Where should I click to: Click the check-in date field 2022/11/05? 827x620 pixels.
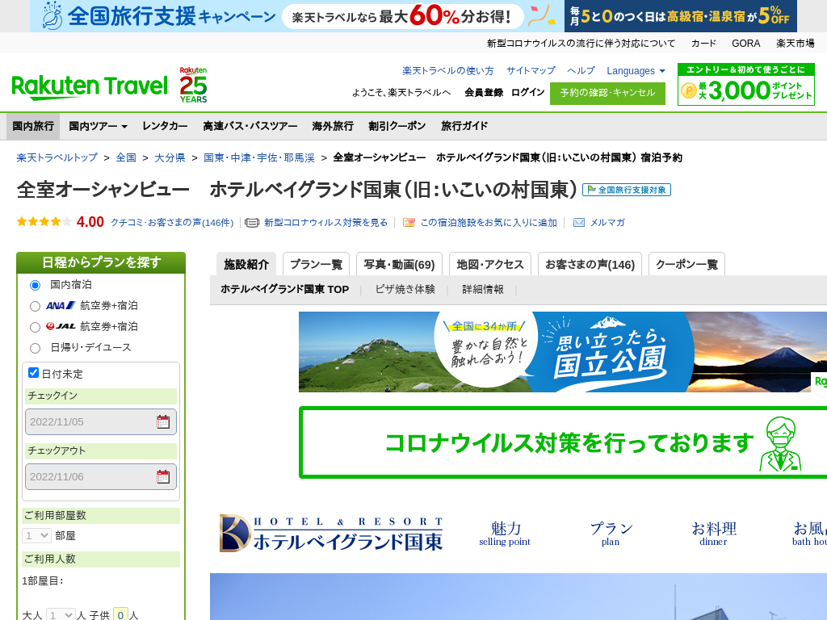(x=101, y=421)
